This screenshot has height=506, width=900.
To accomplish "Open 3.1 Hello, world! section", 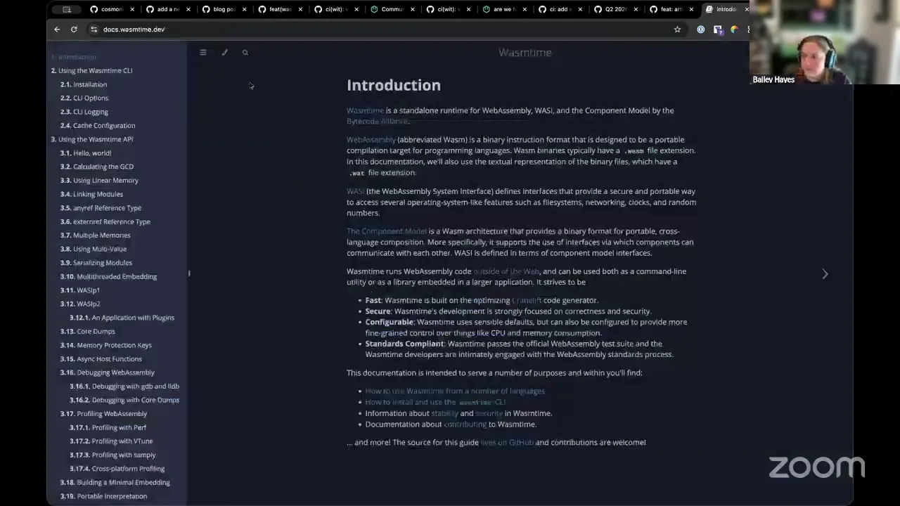I will point(86,153).
